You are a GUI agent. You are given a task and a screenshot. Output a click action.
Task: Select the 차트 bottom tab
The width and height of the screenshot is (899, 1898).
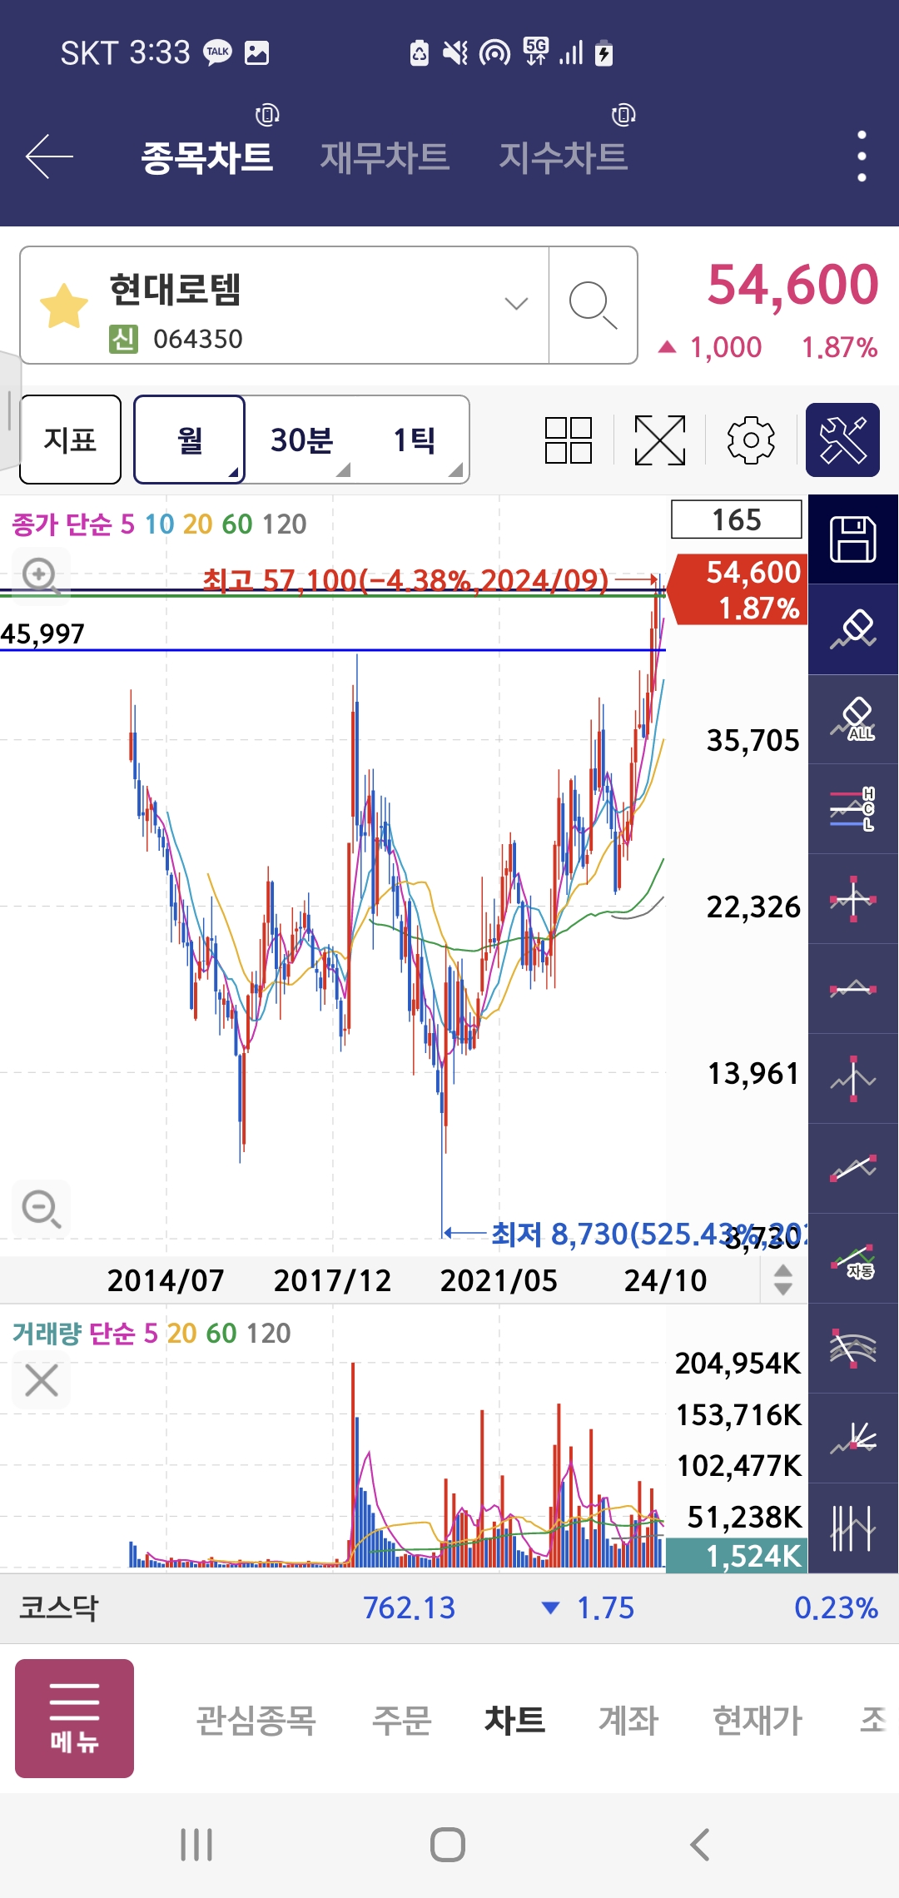pyautogui.click(x=514, y=1720)
